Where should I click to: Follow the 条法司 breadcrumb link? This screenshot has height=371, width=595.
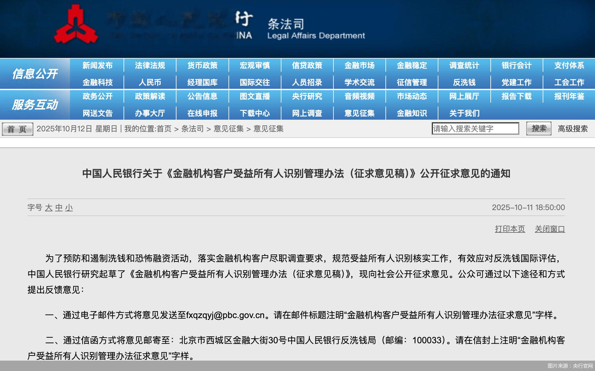192,129
